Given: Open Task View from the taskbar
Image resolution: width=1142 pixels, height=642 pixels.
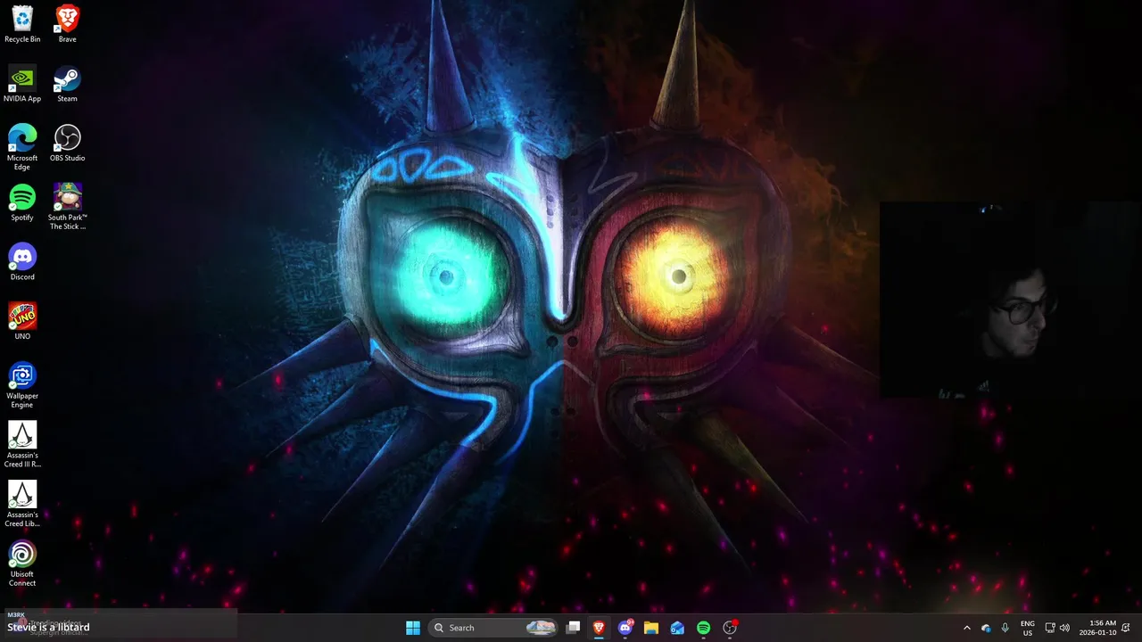Looking at the screenshot, I should tap(574, 628).
